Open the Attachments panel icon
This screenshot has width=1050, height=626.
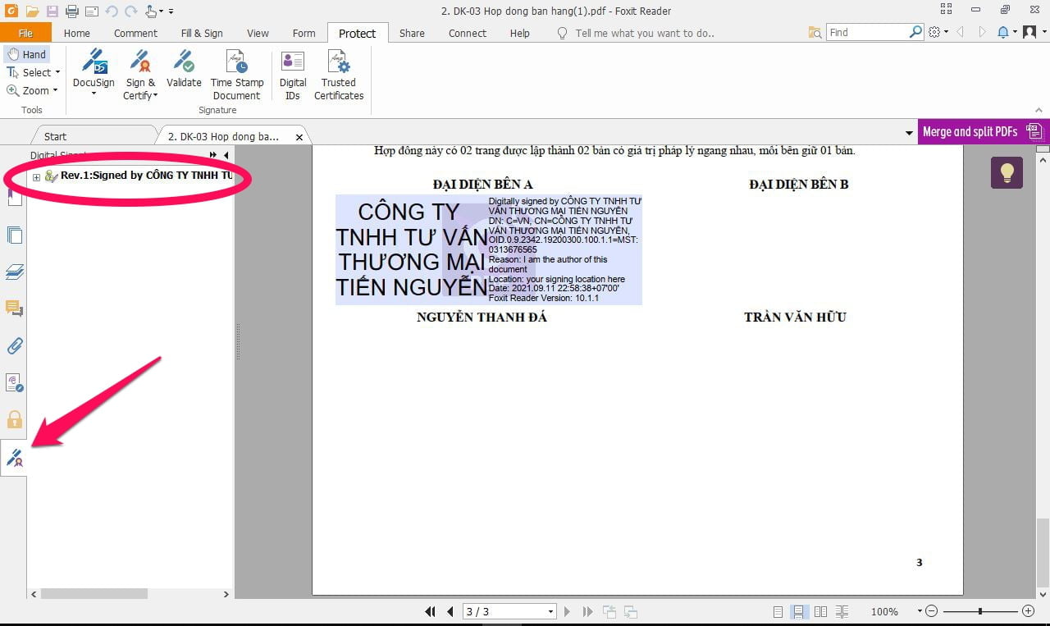click(14, 345)
